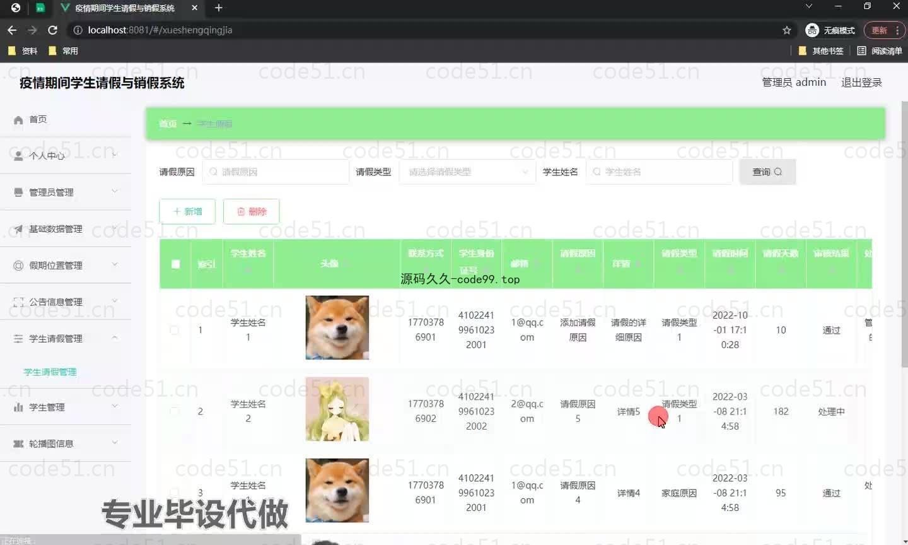Click the trash icon on 删除 button
Screen dimensions: 908x545
(241, 211)
